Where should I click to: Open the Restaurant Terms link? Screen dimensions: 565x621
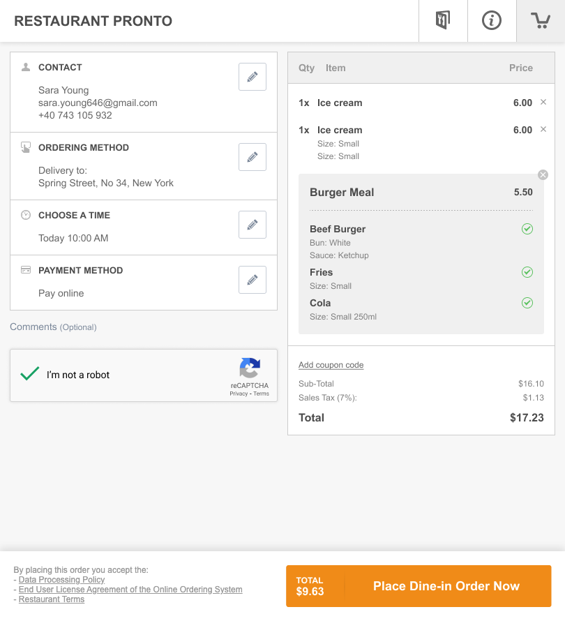pyautogui.click(x=52, y=599)
